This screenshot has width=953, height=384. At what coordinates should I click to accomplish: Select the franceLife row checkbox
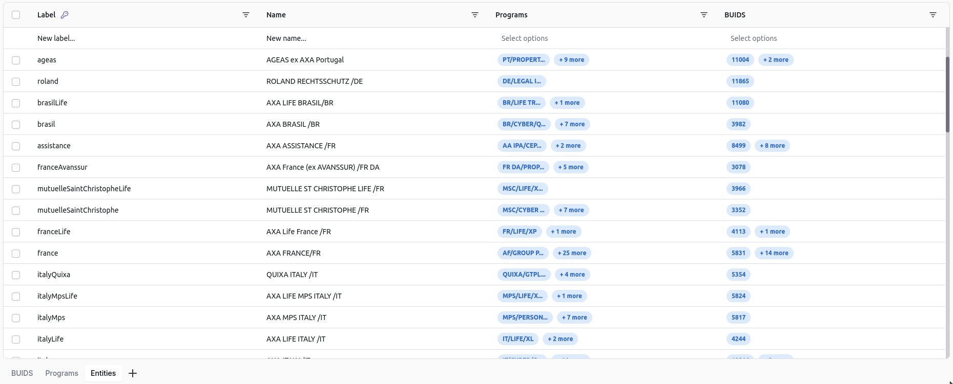pos(16,232)
